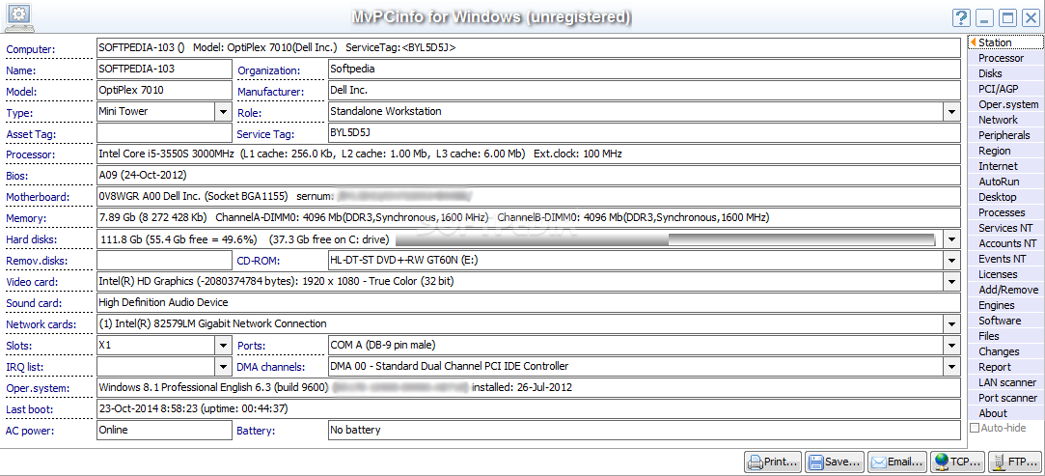Image resolution: width=1045 pixels, height=476 pixels.
Task: Open the Software section
Action: pyautogui.click(x=1005, y=321)
